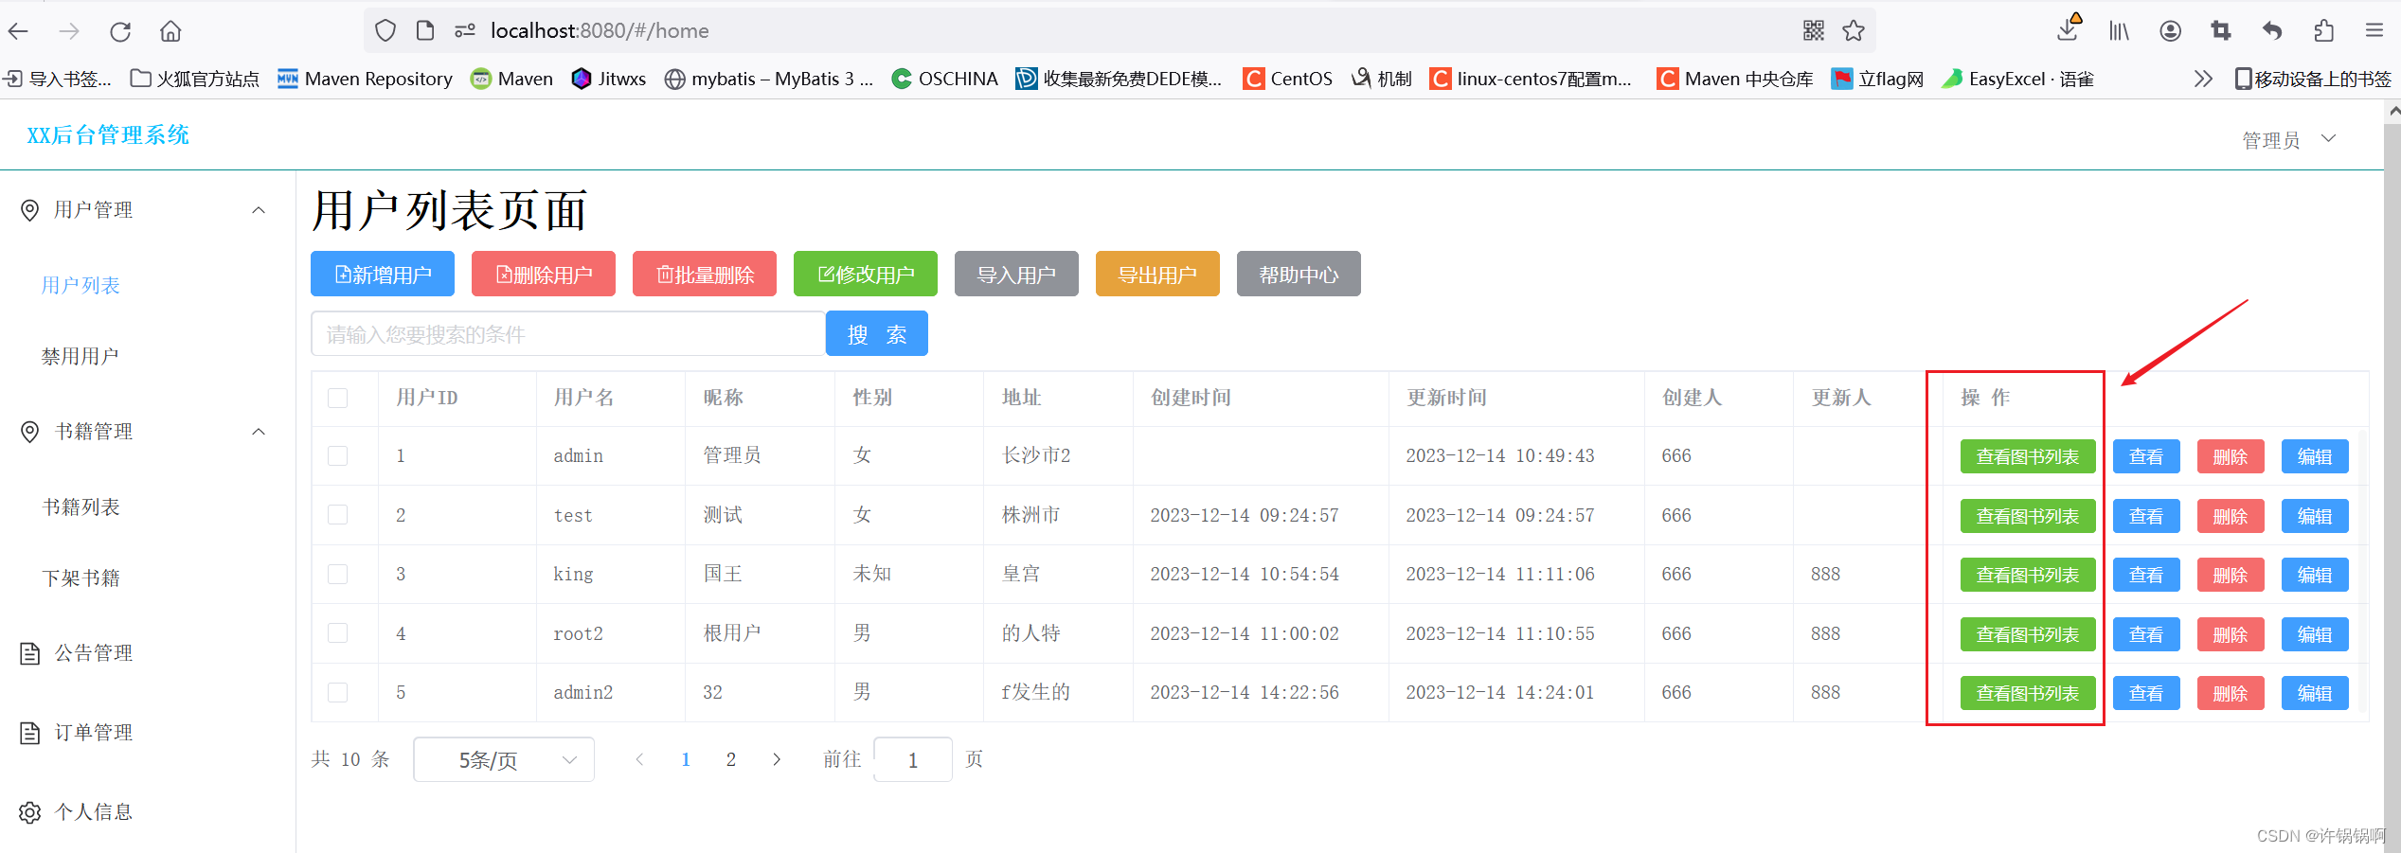2401x853 pixels.
Task: Click the 修改用户 button
Action: click(x=866, y=275)
